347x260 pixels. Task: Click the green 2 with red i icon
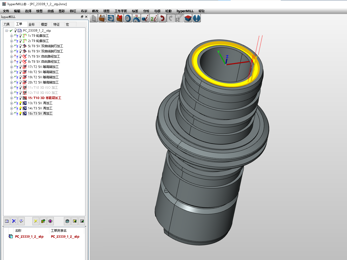coord(154,18)
